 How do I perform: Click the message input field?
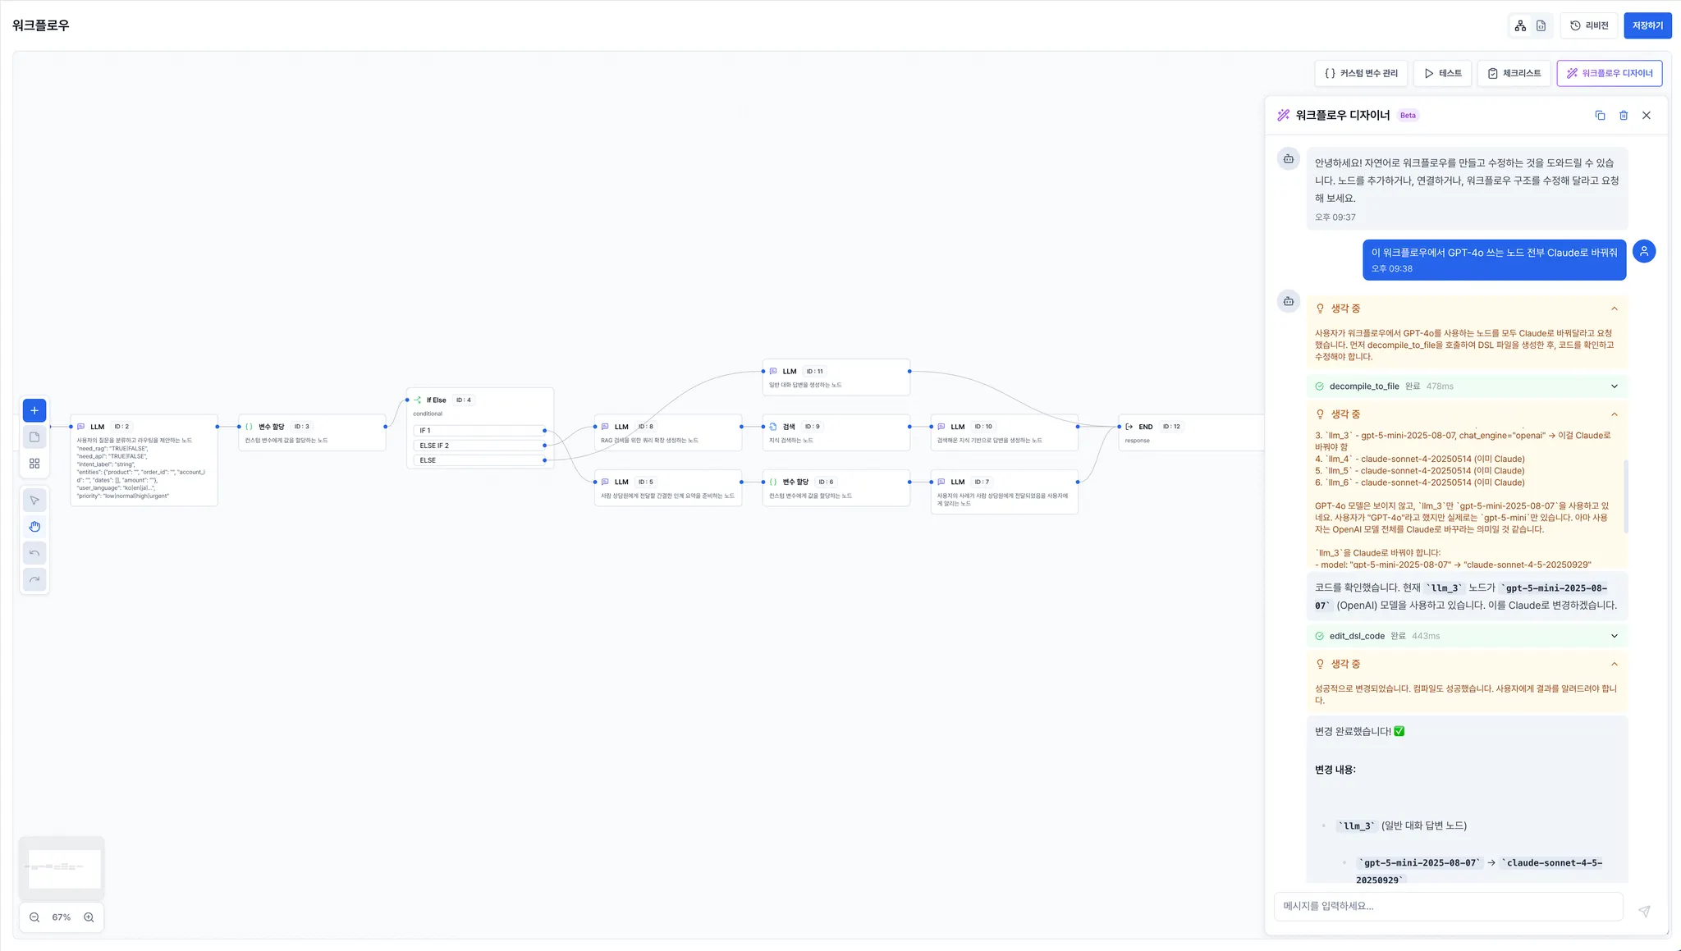1448,906
